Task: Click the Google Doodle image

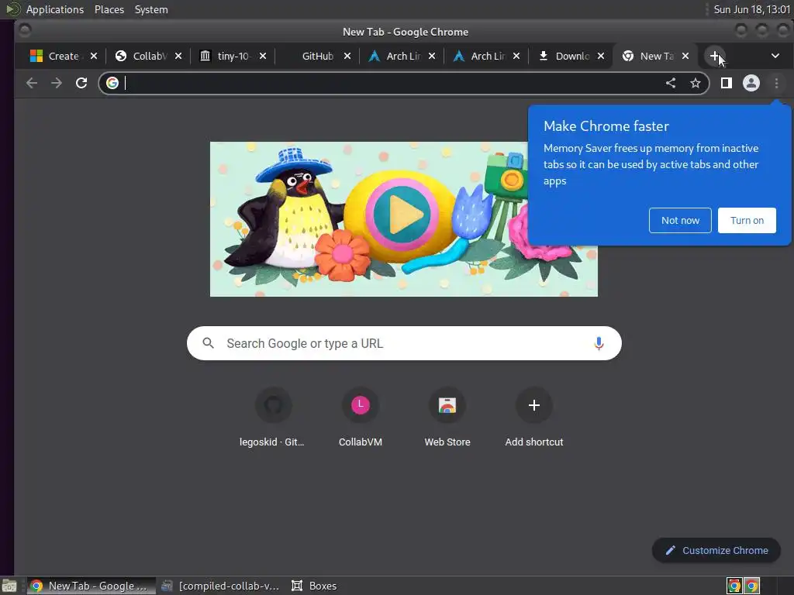Action: pyautogui.click(x=403, y=219)
